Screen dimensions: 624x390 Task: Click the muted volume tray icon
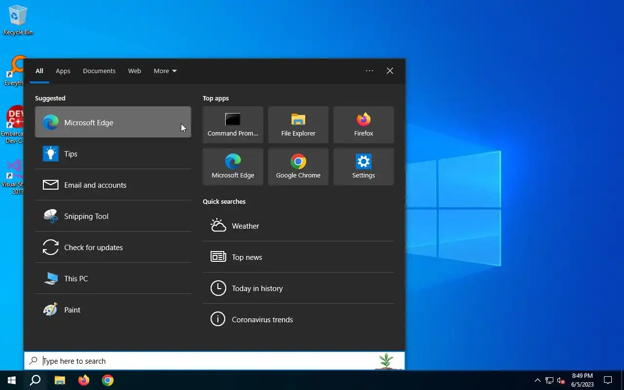pos(561,380)
